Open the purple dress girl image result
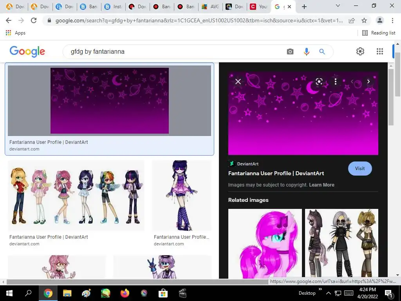401x301 pixels. click(x=182, y=196)
